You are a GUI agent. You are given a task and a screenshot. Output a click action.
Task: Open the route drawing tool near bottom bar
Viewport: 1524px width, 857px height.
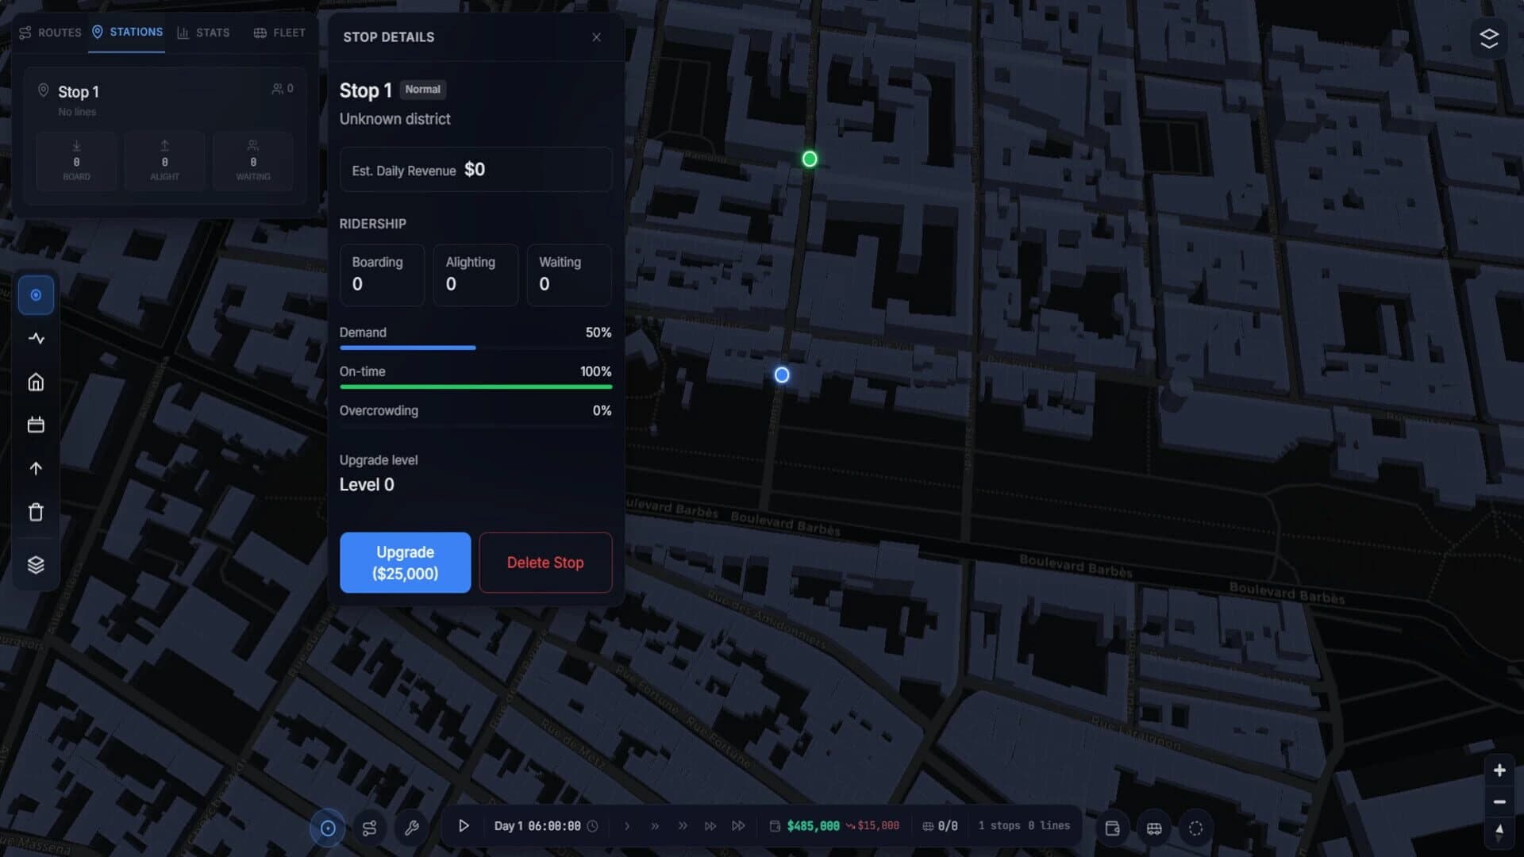point(370,828)
